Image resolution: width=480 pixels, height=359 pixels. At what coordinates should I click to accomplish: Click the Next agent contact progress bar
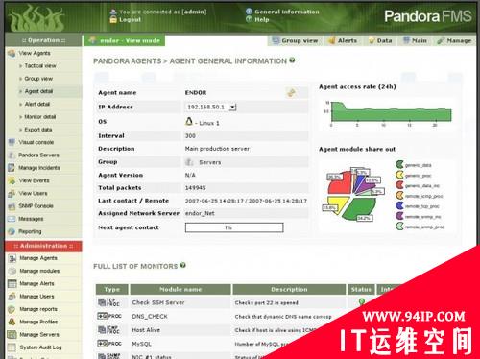[234, 227]
